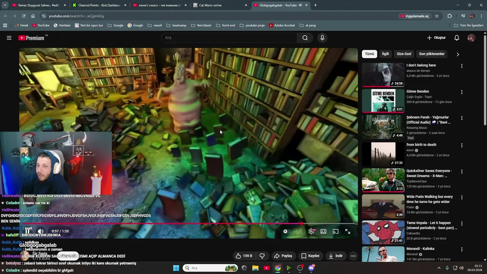This screenshot has width=487, height=274.
Task: Cast the video to a TV
Action: (x=336, y=231)
